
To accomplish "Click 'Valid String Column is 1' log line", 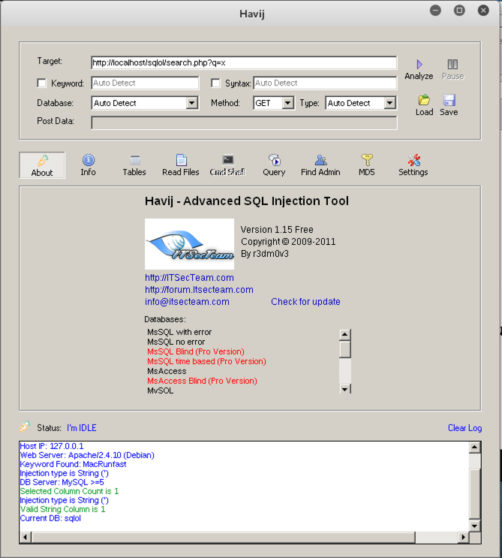I will pos(62,509).
